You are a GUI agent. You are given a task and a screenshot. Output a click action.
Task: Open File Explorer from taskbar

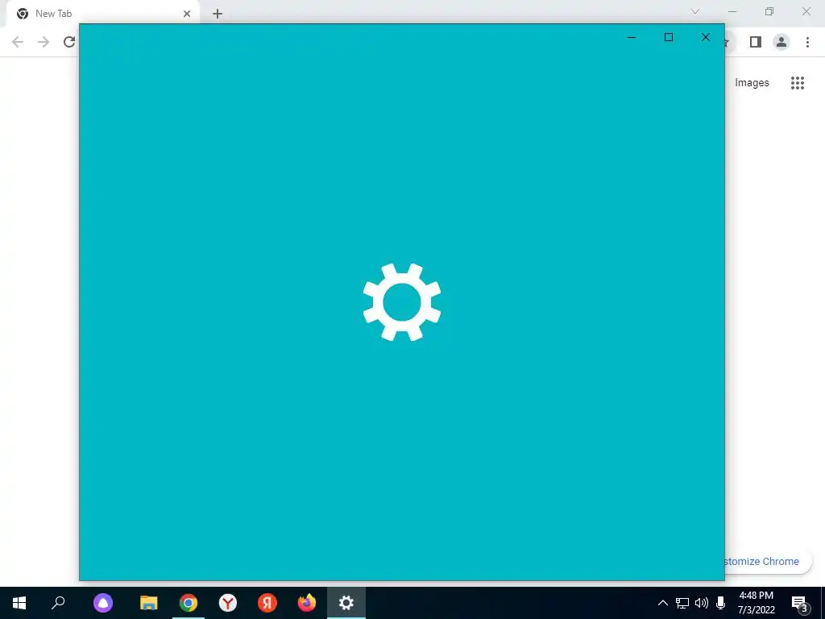tap(149, 603)
